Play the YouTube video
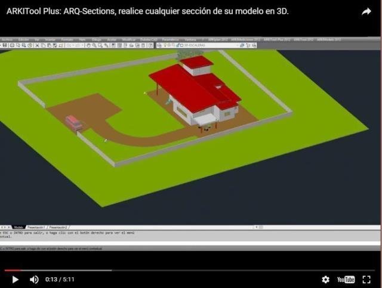382x288 pixels. 15,280
